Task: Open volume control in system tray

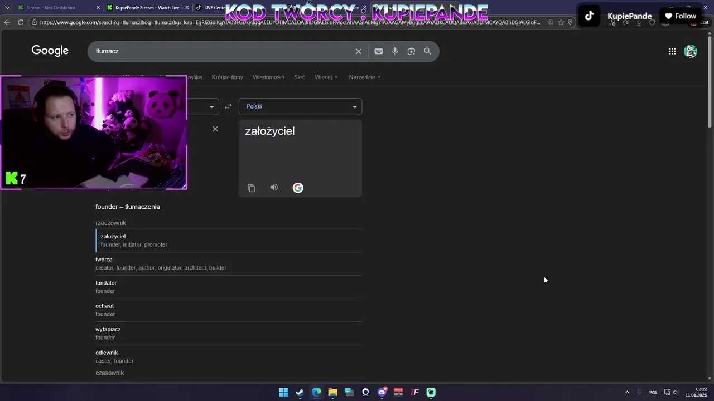Action: point(676,392)
